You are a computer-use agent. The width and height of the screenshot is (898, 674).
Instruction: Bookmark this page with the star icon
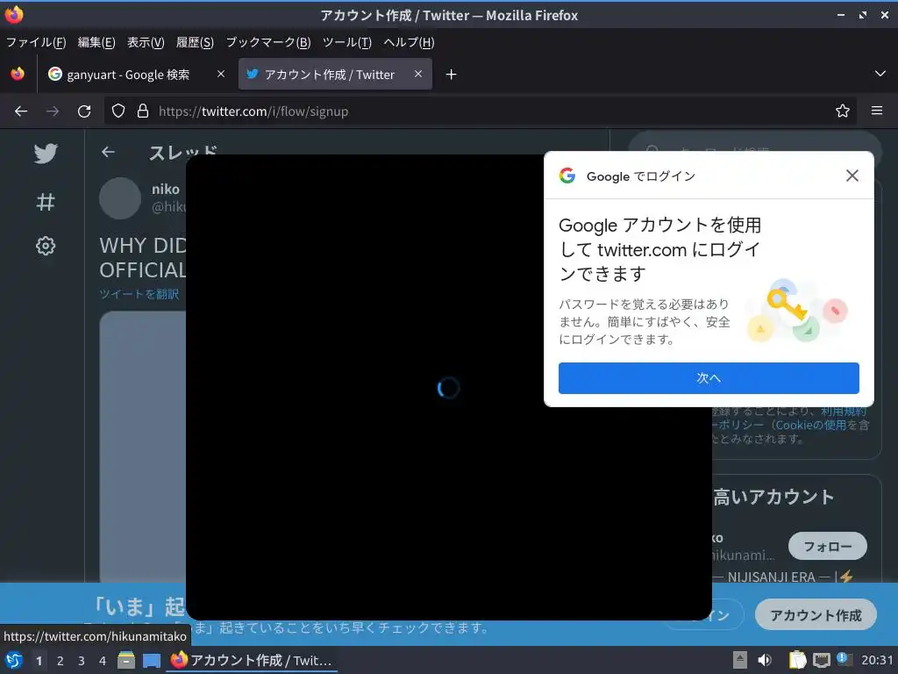click(x=842, y=111)
